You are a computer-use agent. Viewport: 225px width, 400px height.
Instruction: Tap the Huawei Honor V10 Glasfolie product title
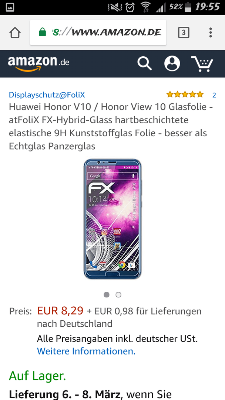pos(111,127)
